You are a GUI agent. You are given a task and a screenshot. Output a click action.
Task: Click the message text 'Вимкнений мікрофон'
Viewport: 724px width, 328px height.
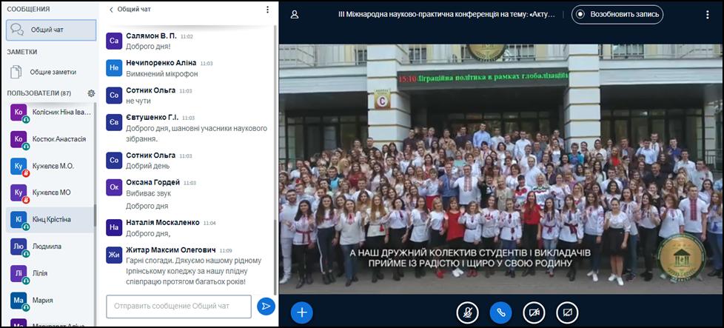click(x=161, y=74)
